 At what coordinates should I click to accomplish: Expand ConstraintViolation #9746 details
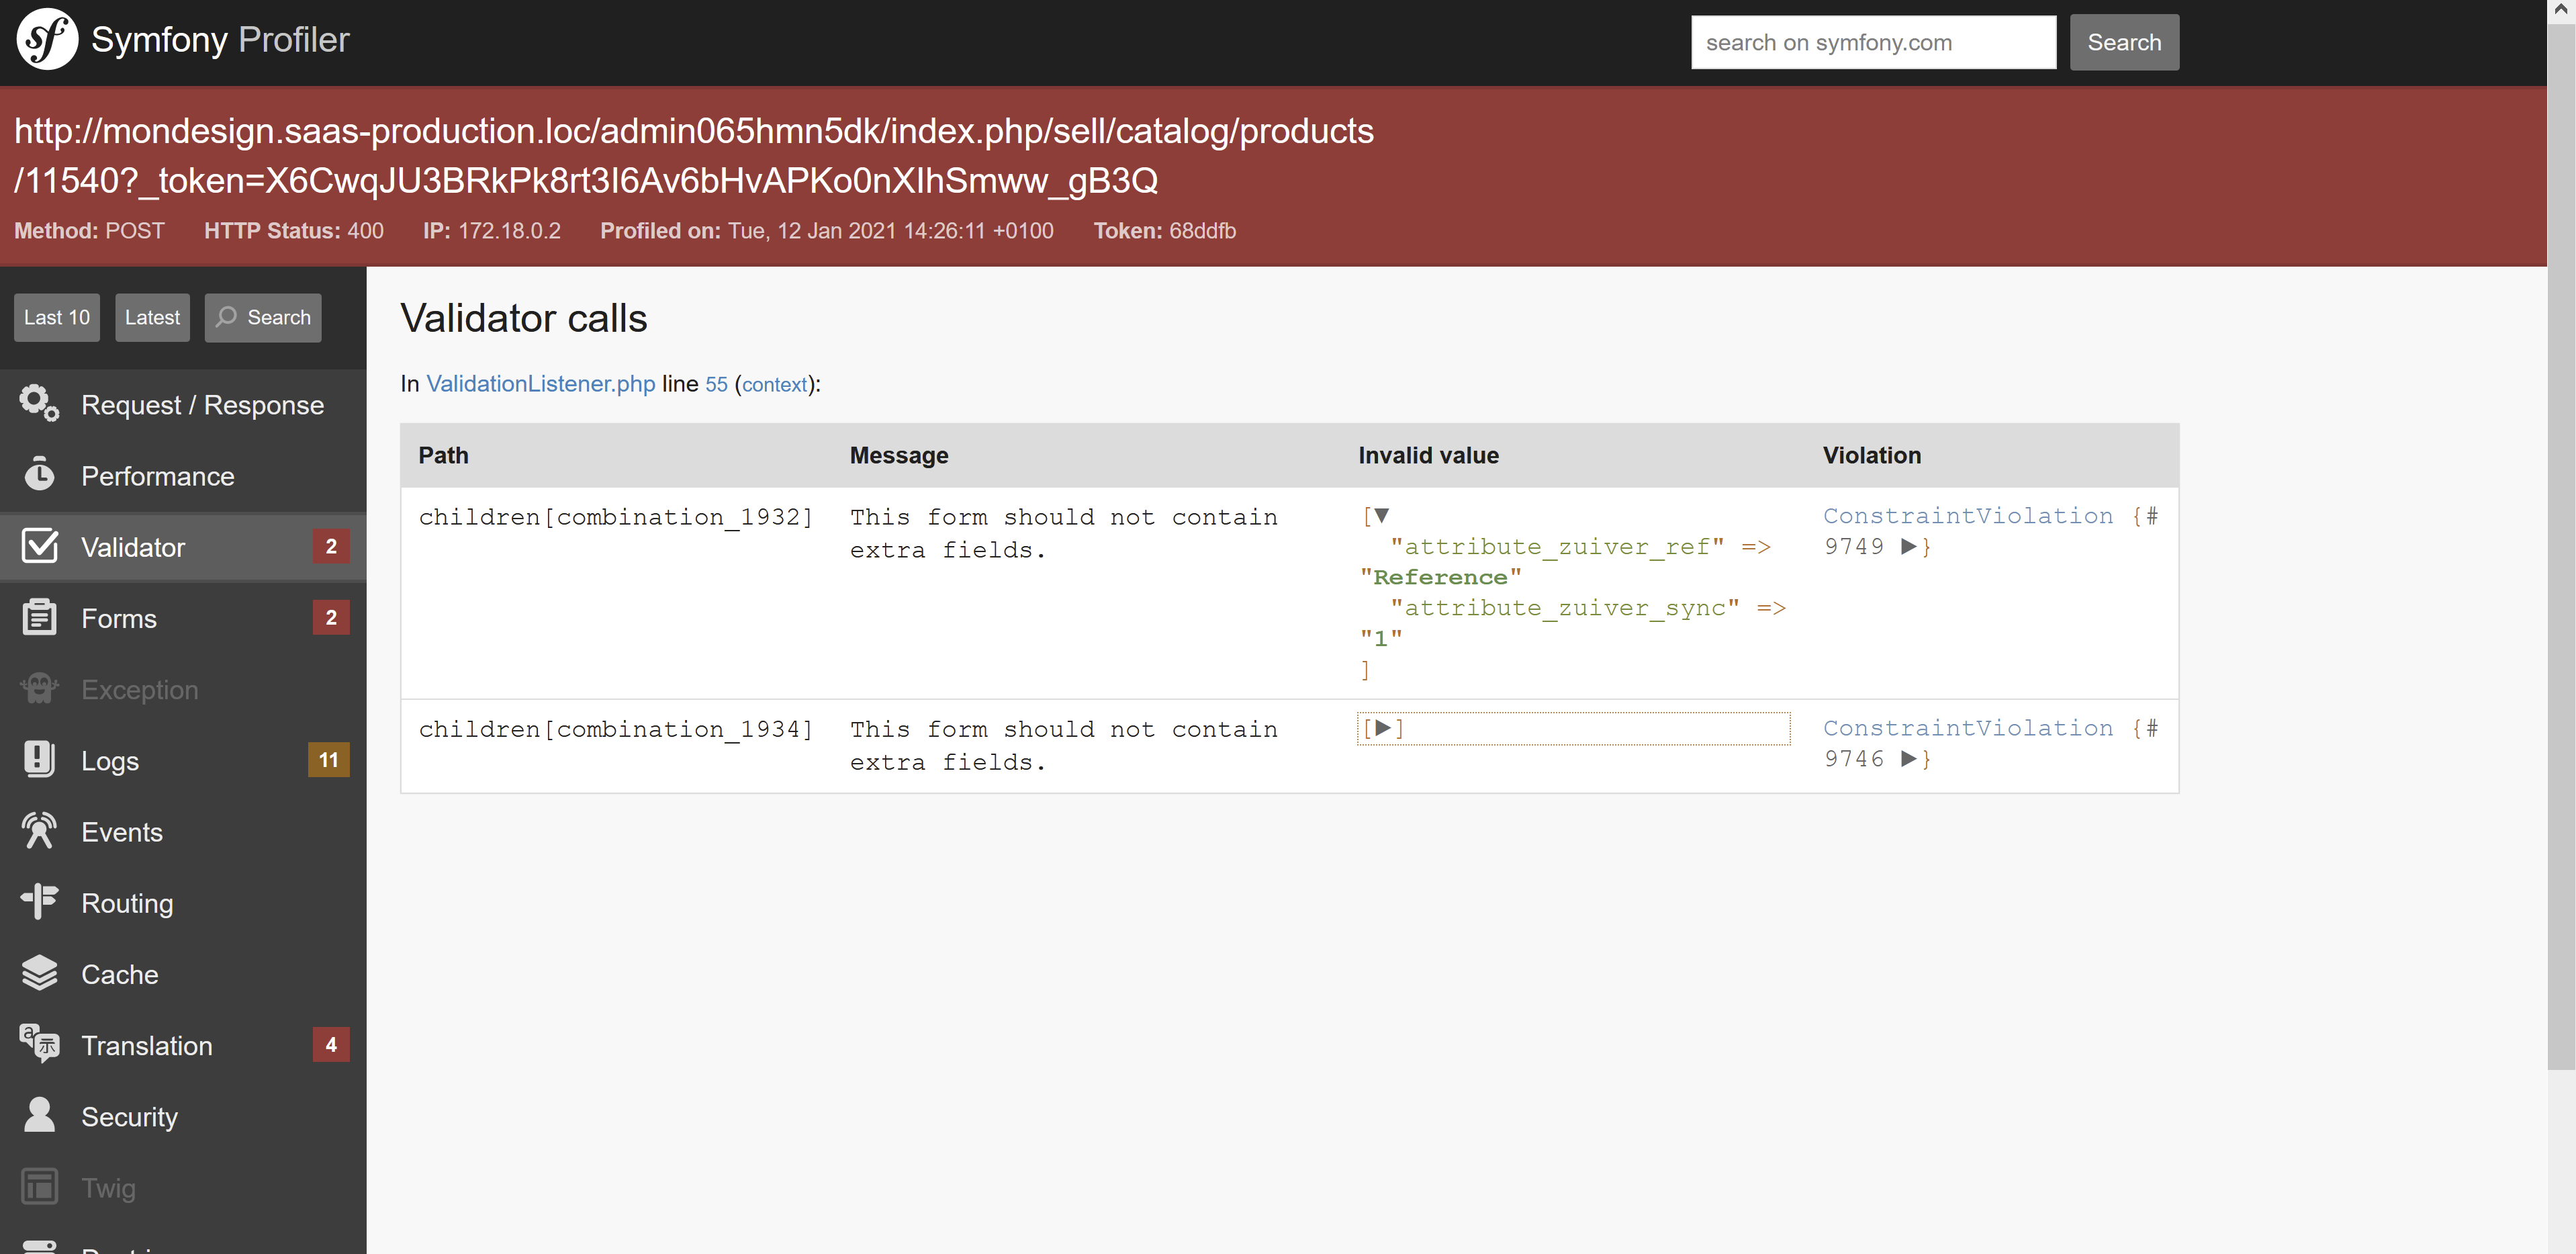click(x=1909, y=758)
